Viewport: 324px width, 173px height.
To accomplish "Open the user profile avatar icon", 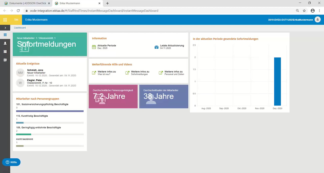I will [317, 20].
